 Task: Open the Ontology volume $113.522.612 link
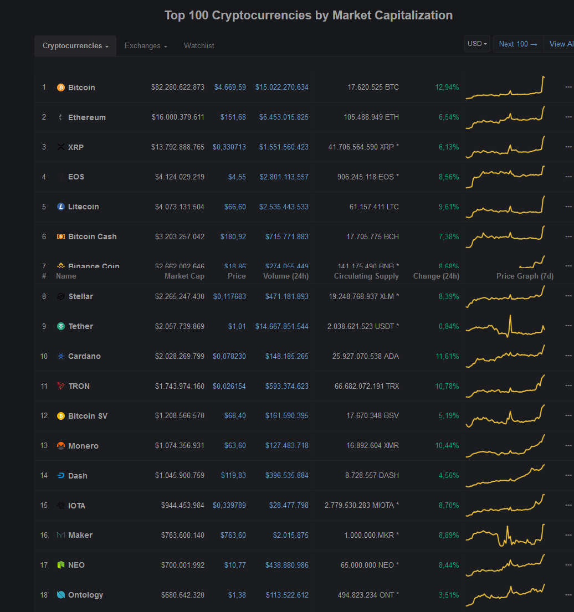[x=287, y=595]
